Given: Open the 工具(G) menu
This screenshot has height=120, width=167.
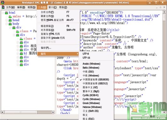Looking at the screenshot, I should coord(42,7).
